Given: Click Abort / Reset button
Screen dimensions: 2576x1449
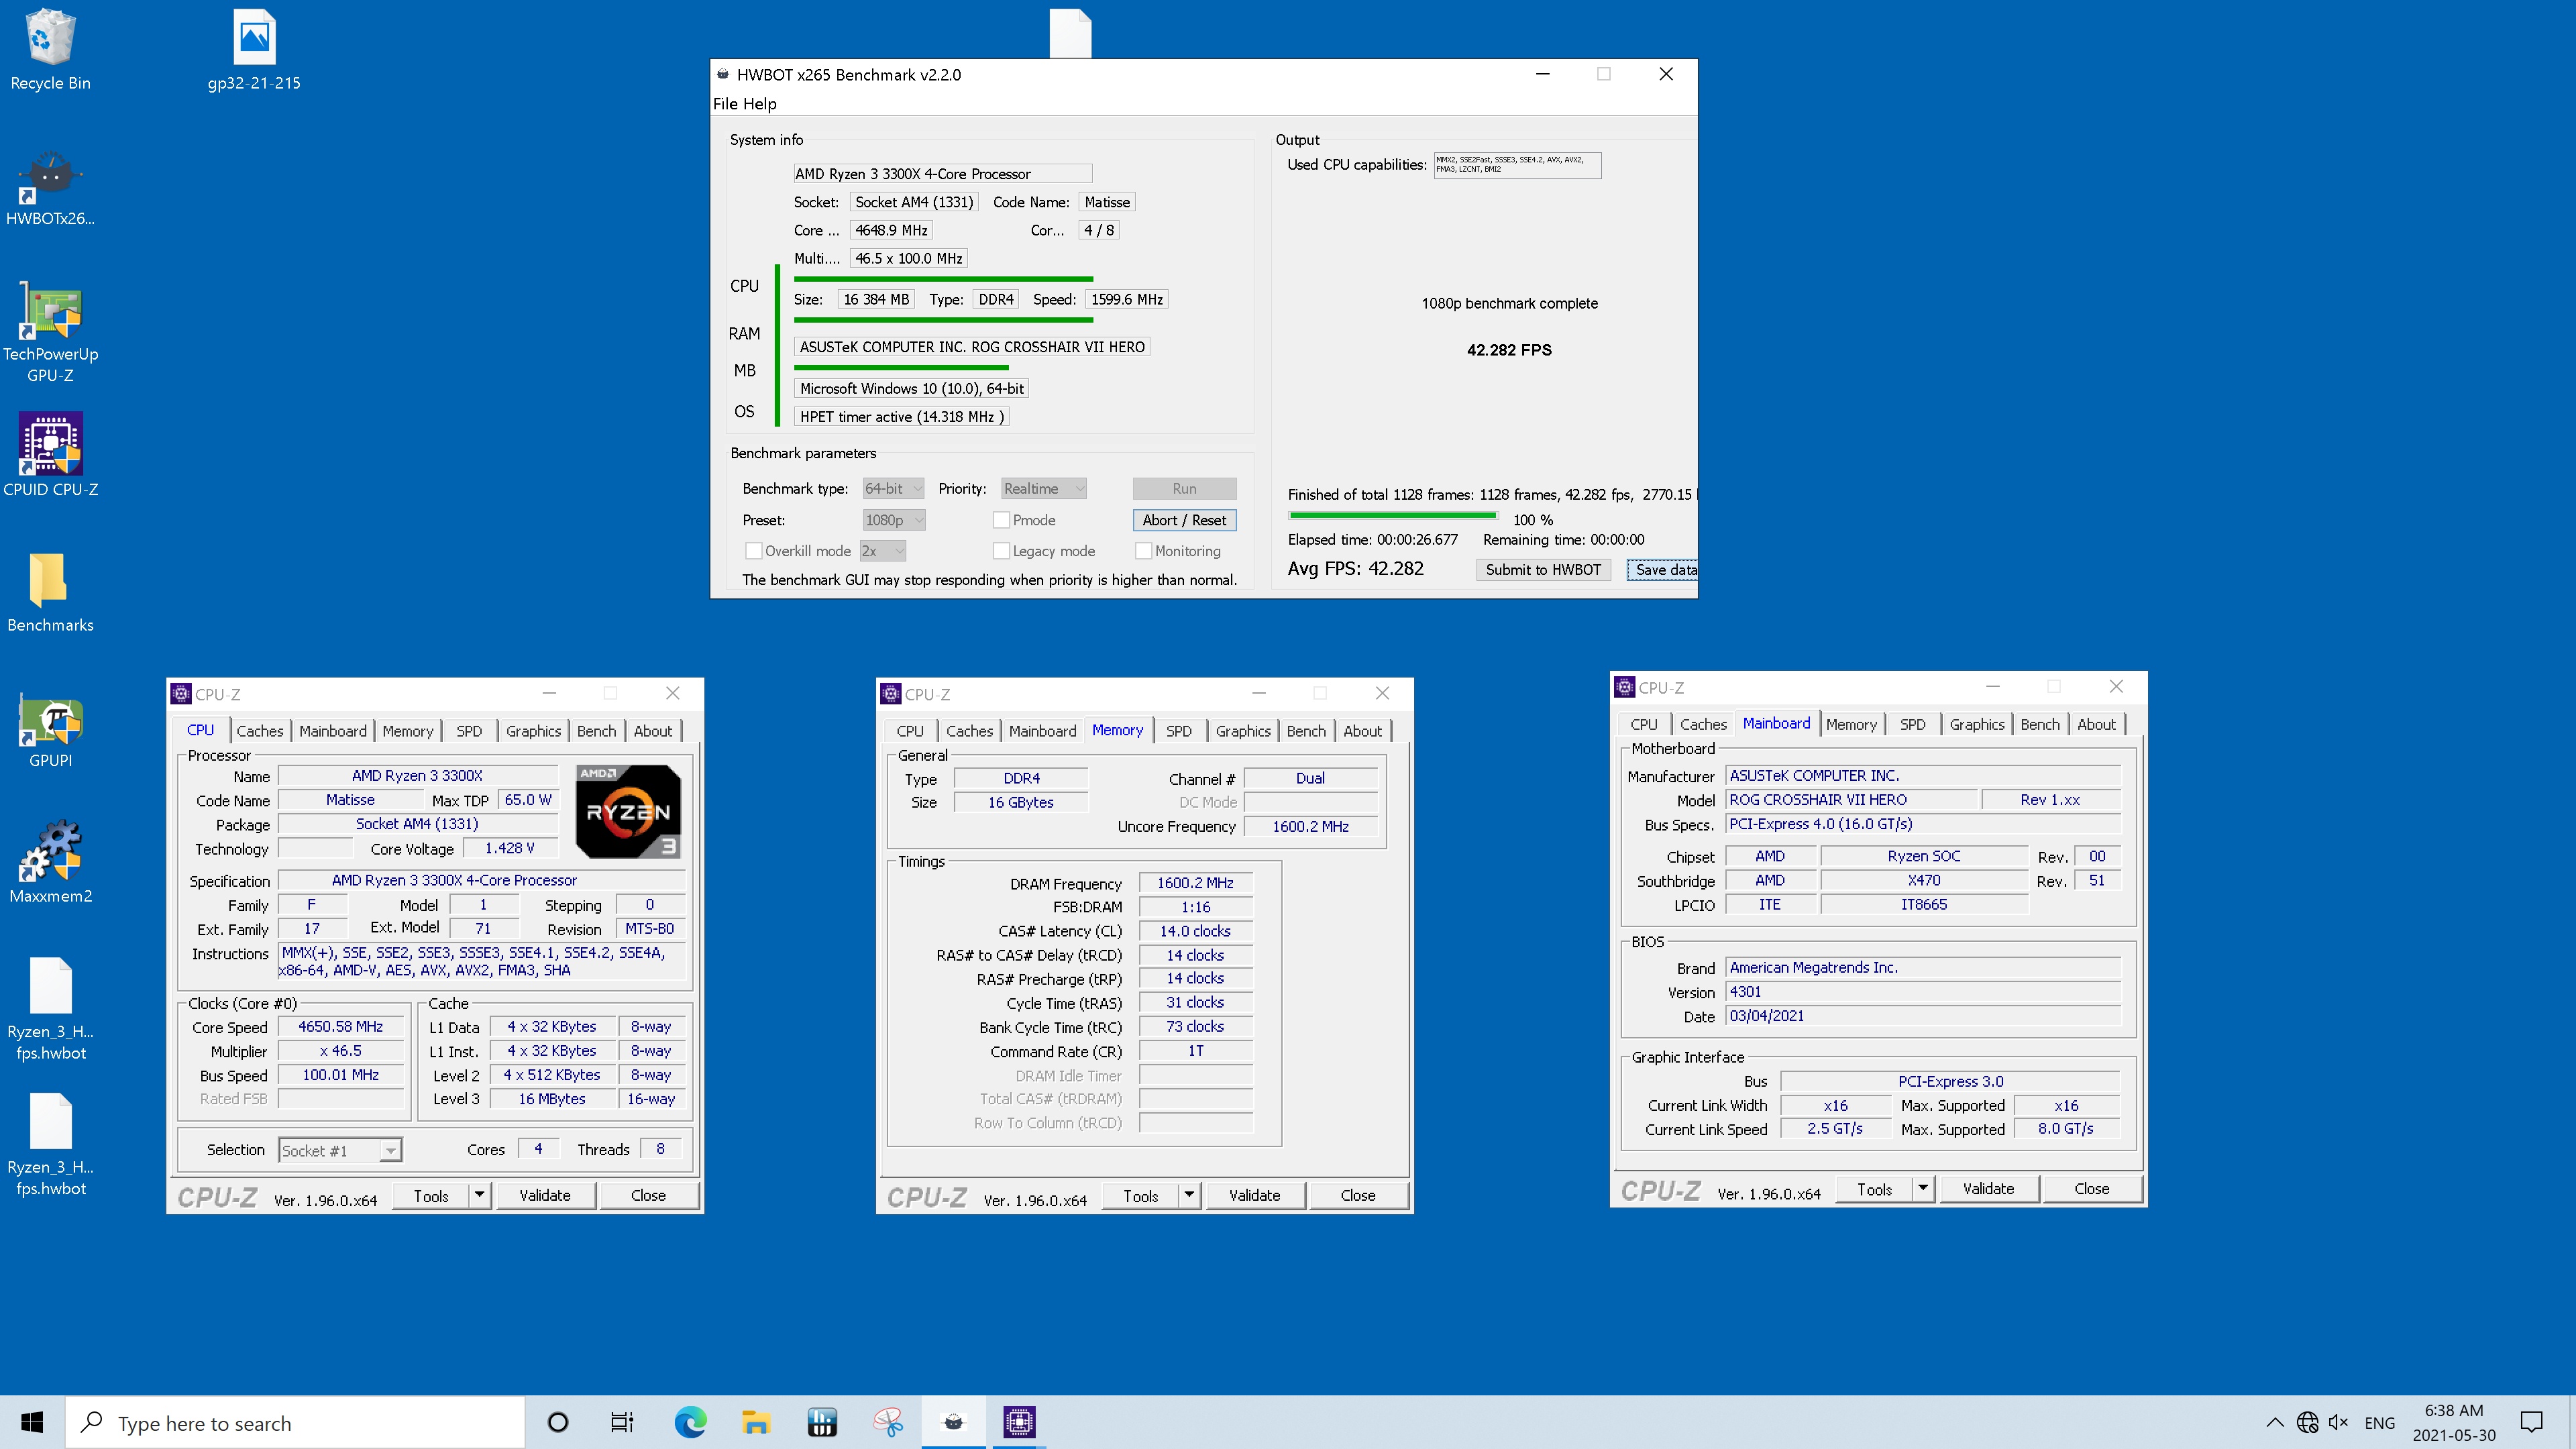Looking at the screenshot, I should point(1184,520).
